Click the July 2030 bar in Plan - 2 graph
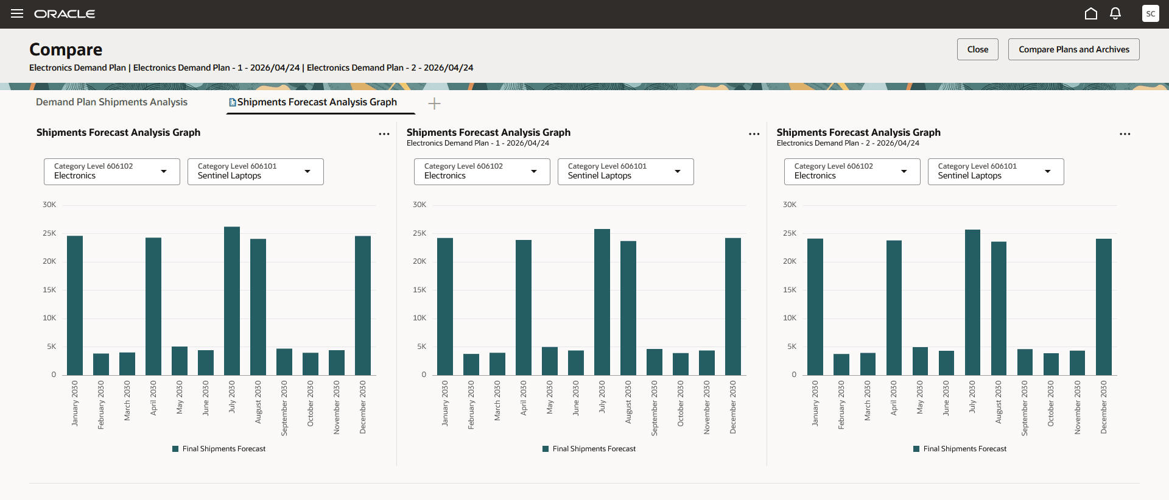This screenshot has width=1169, height=500. pyautogui.click(x=972, y=302)
